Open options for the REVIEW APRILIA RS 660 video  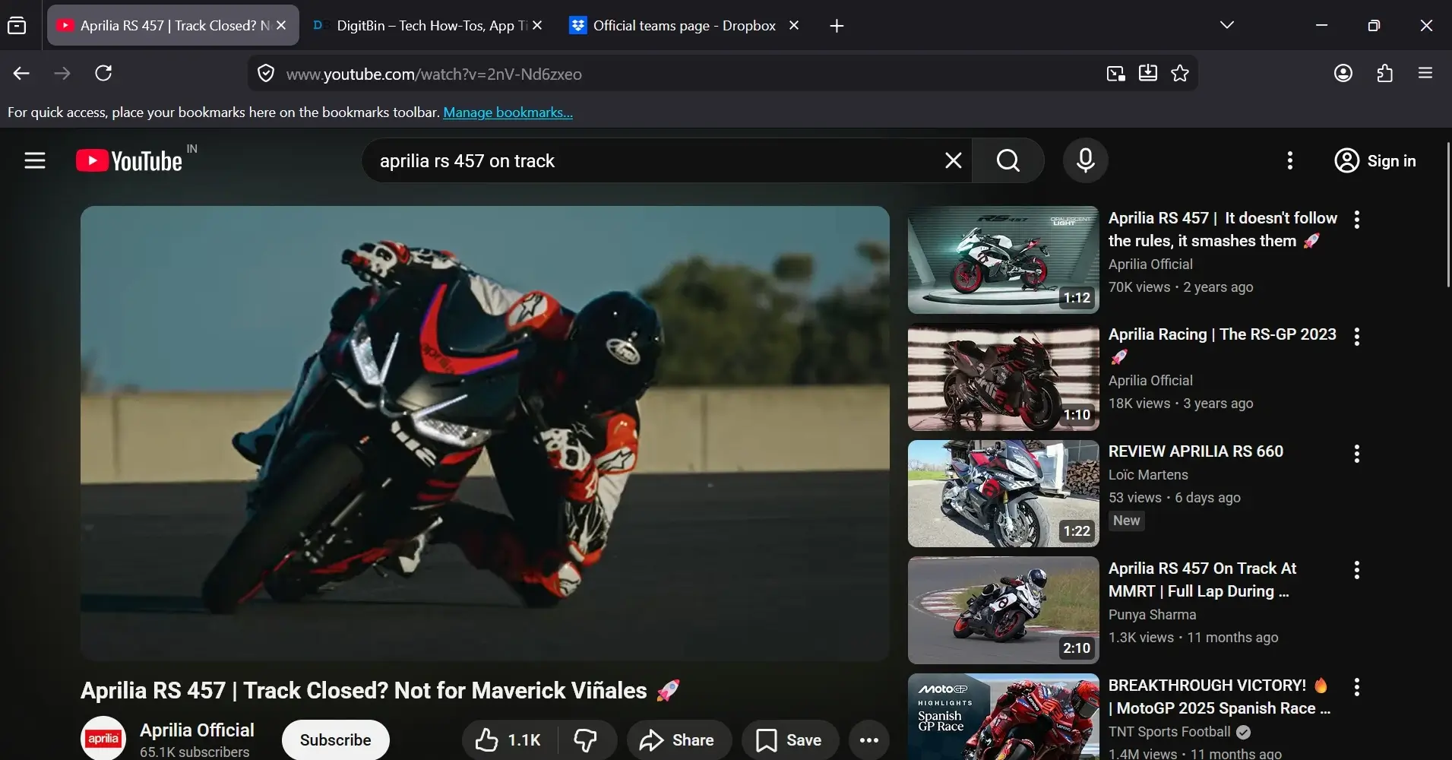pyautogui.click(x=1357, y=454)
